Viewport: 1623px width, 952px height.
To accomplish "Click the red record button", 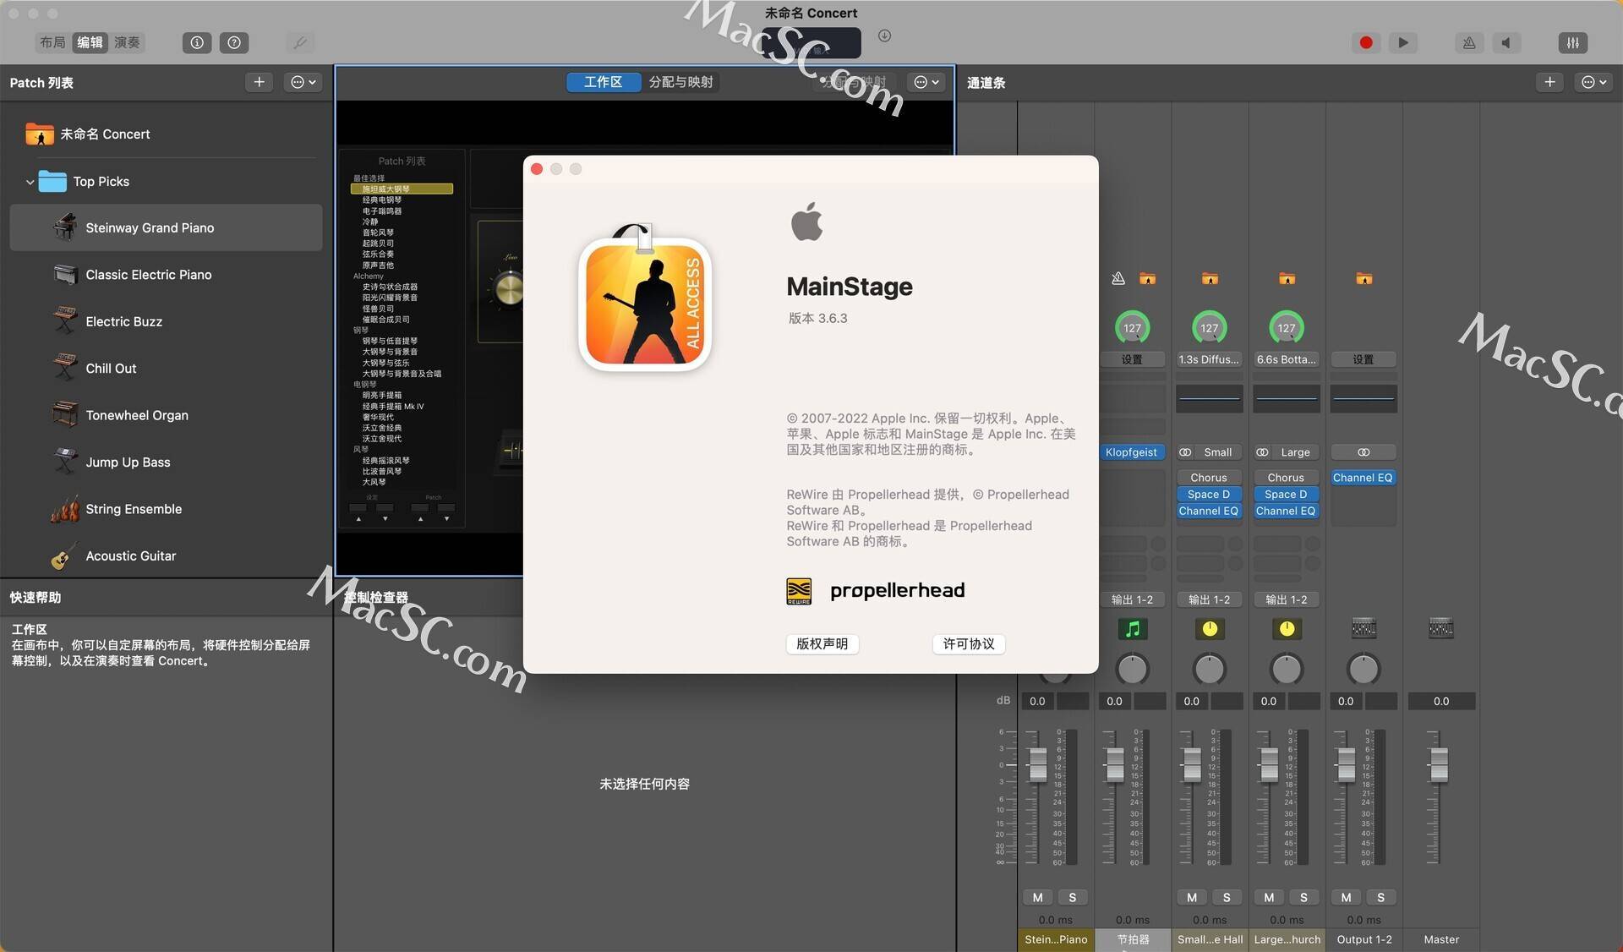I will click(x=1366, y=42).
